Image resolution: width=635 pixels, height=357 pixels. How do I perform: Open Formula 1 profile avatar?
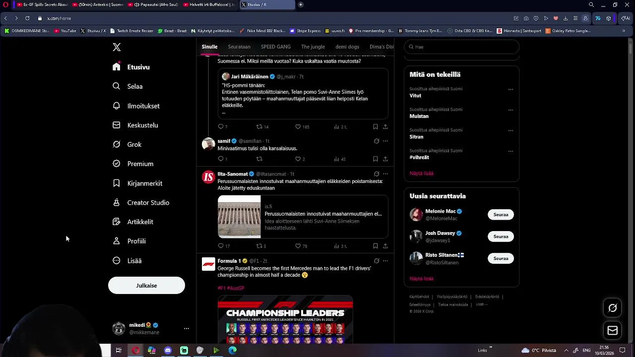pos(208,264)
